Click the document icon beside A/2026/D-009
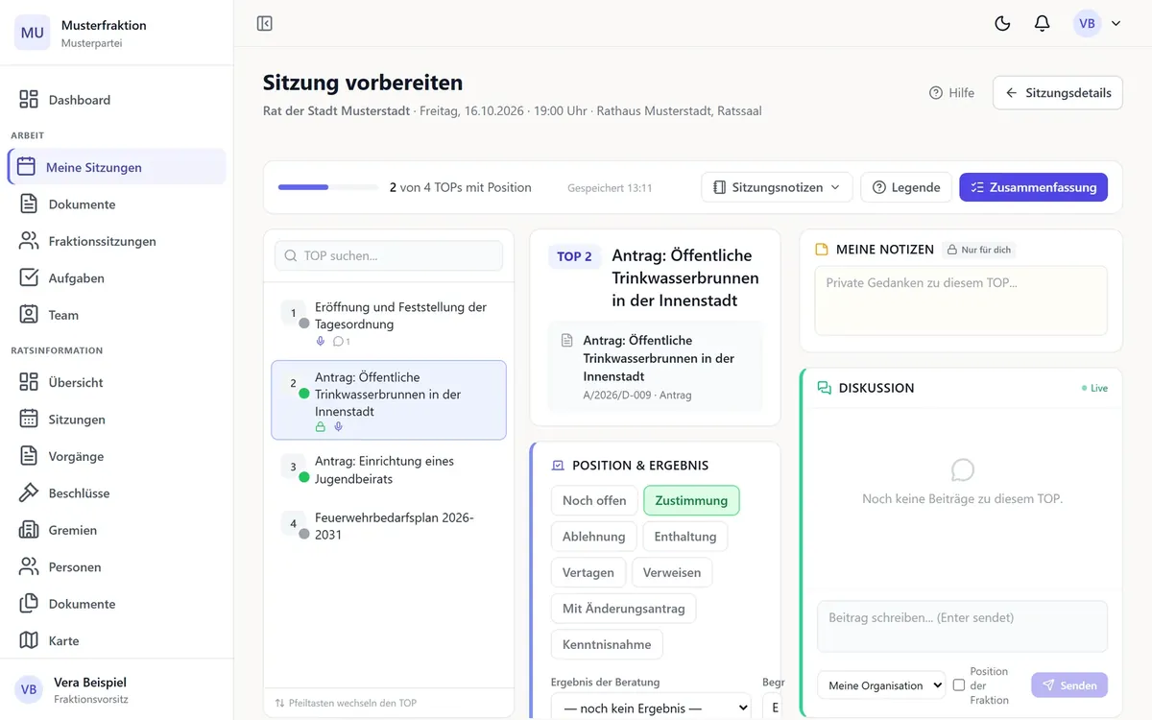 (566, 341)
